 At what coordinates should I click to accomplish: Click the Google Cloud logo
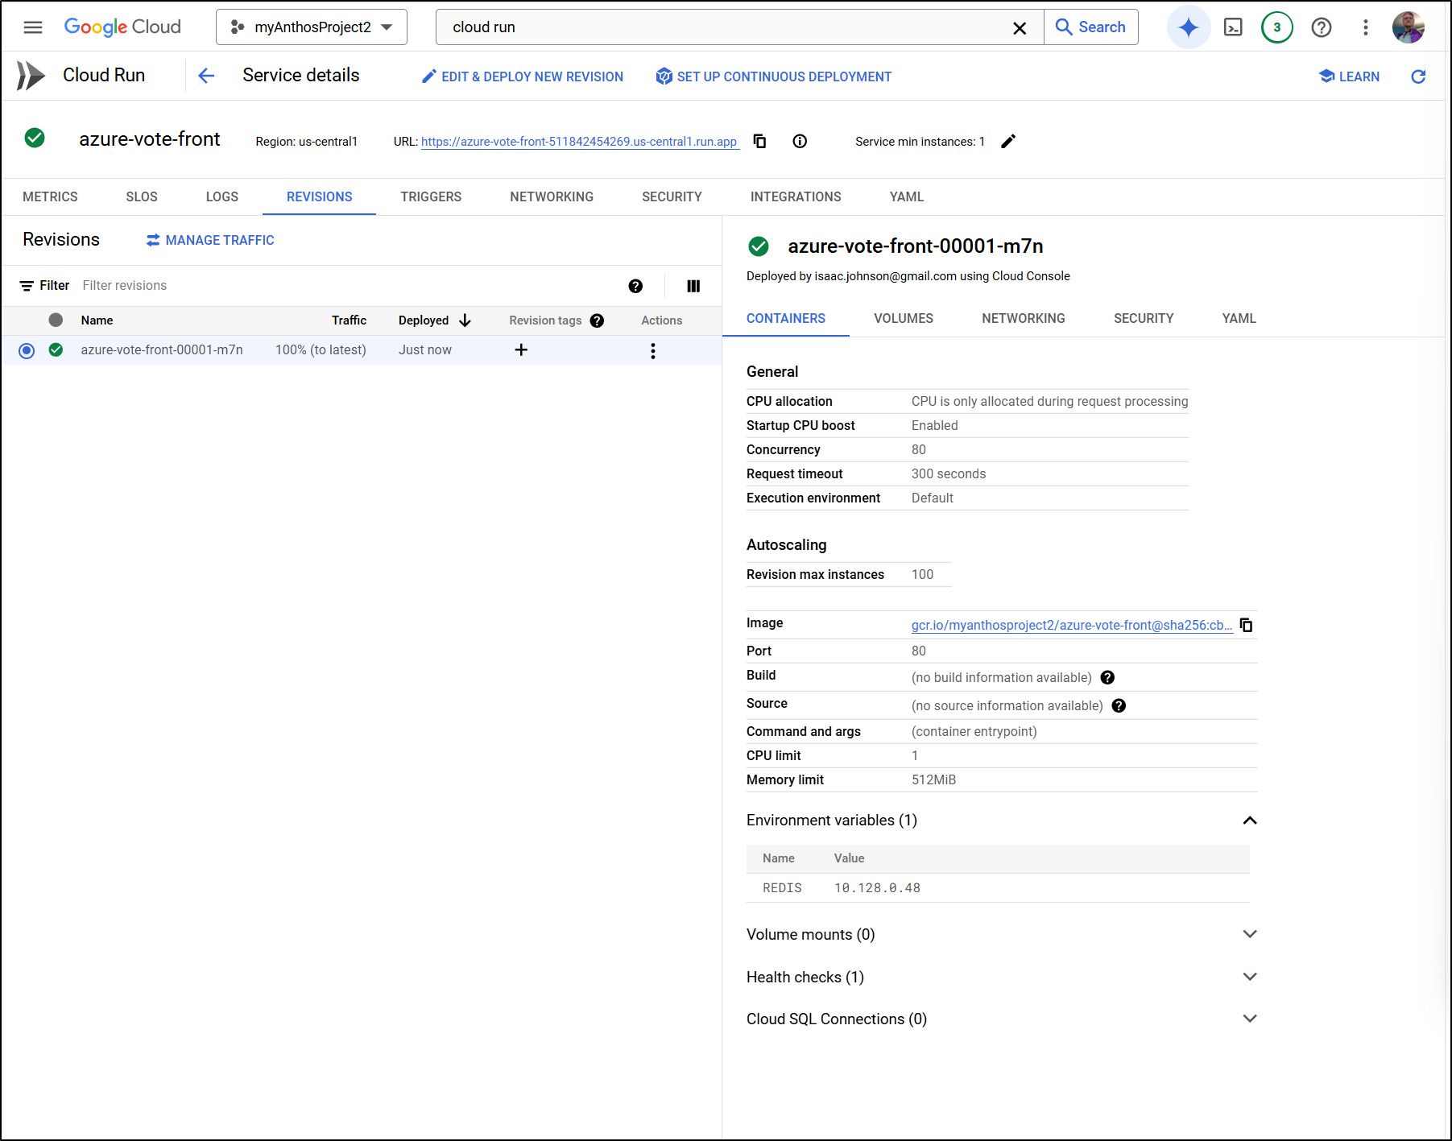tap(122, 27)
